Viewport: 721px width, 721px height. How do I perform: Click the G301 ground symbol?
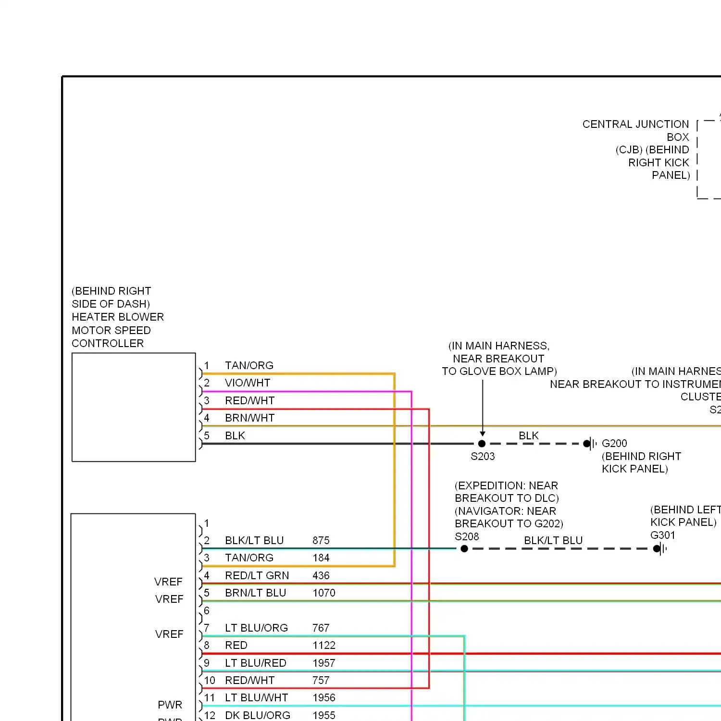coord(660,549)
